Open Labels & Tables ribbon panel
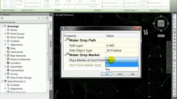Viewport: 177px width, 99px height. pyautogui.click(x=8, y=10)
